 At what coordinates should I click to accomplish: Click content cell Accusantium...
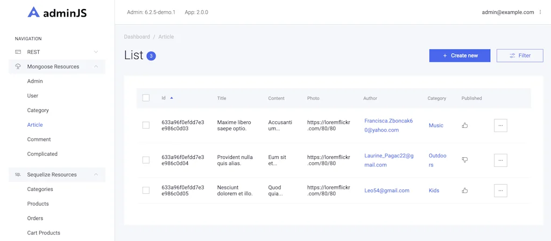coord(280,126)
